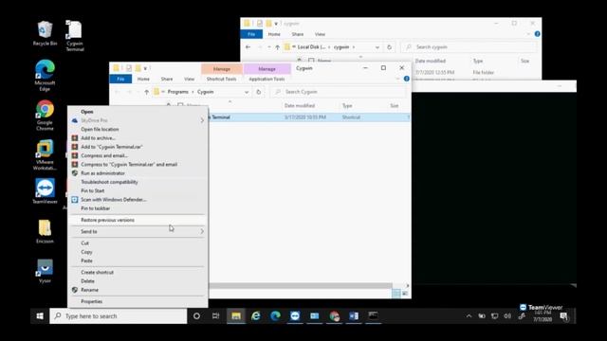Open Word from the taskbar

354,315
